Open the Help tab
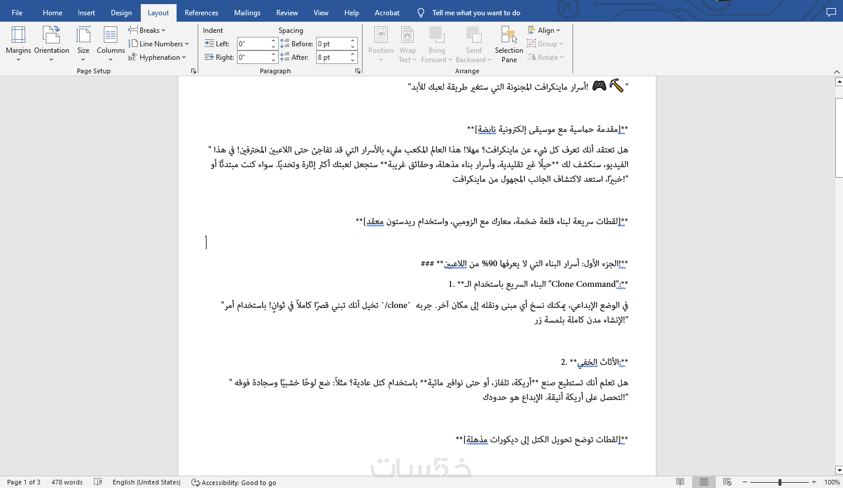The width and height of the screenshot is (843, 488). tap(351, 12)
